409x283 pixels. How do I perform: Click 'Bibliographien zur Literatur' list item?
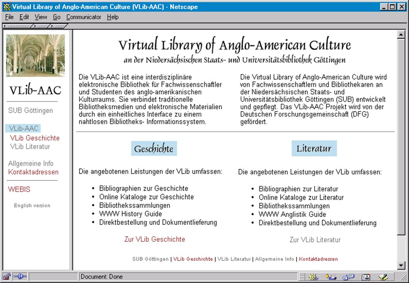298,189
